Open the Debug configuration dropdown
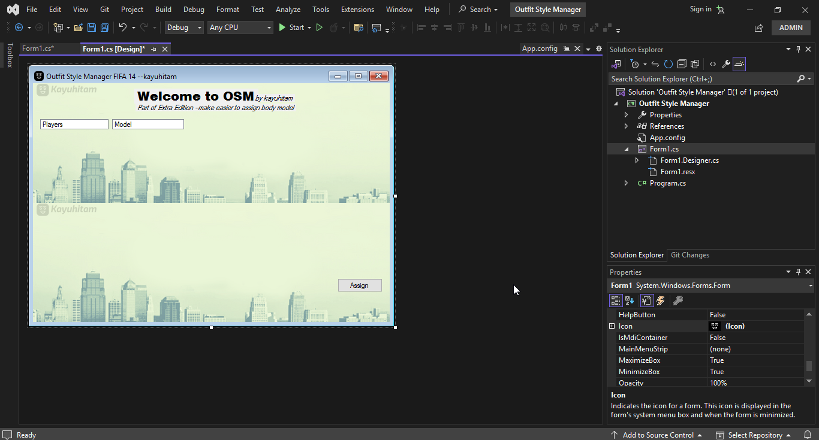The width and height of the screenshot is (819, 440). coord(184,28)
